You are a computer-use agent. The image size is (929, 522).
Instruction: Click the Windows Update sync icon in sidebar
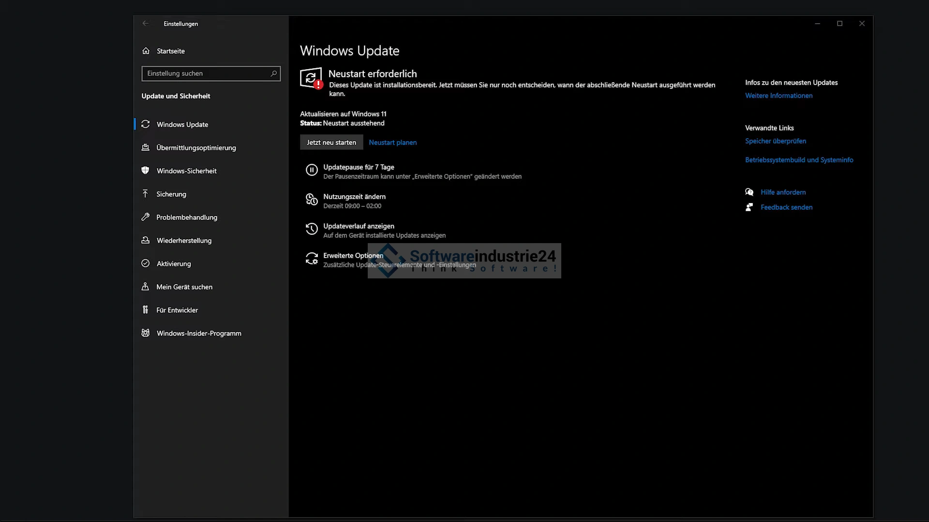click(145, 124)
